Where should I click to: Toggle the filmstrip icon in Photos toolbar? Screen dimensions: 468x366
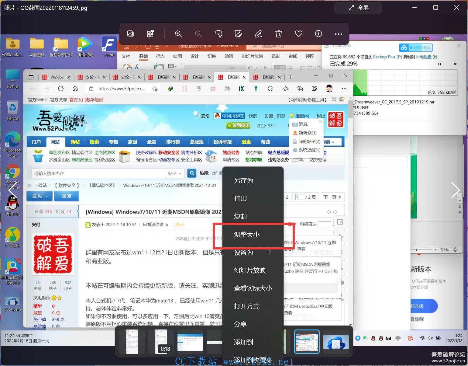(150, 34)
